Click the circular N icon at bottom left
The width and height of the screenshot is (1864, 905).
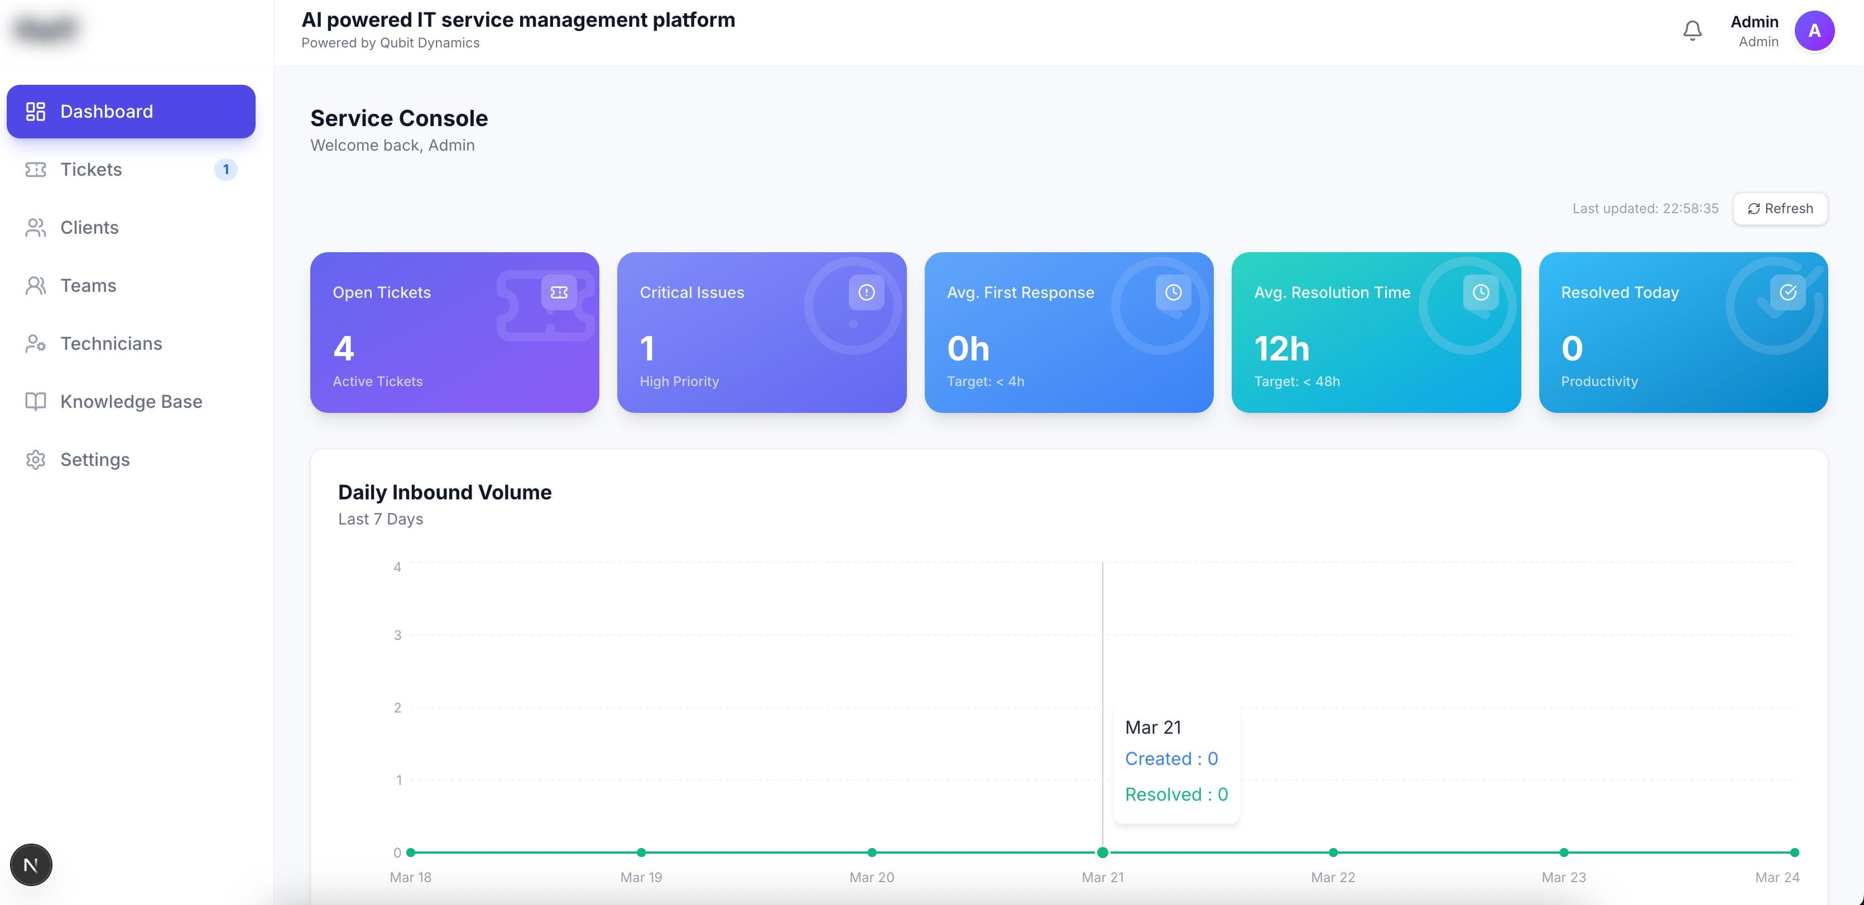point(31,864)
